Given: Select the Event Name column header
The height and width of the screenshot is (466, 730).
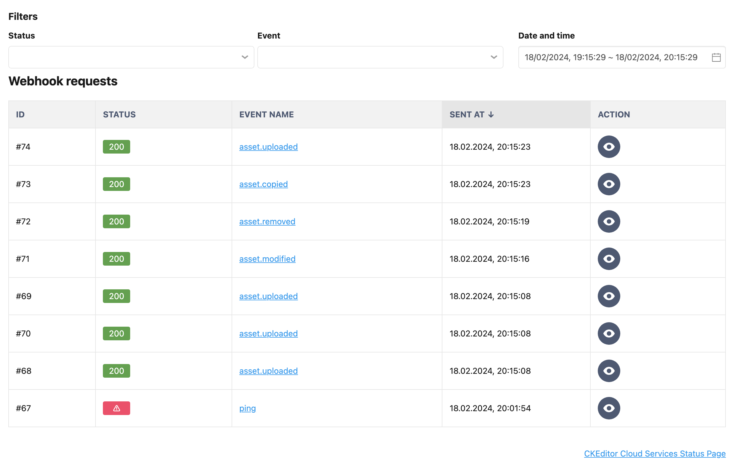Looking at the screenshot, I should tap(267, 114).
